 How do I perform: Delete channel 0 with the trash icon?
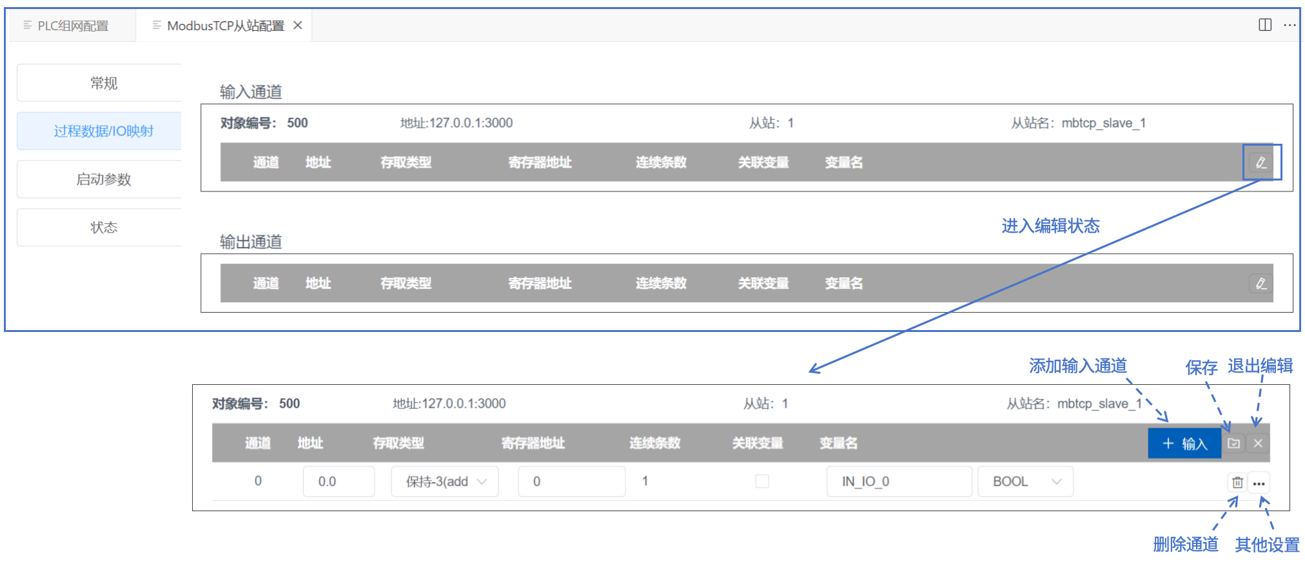click(x=1237, y=482)
